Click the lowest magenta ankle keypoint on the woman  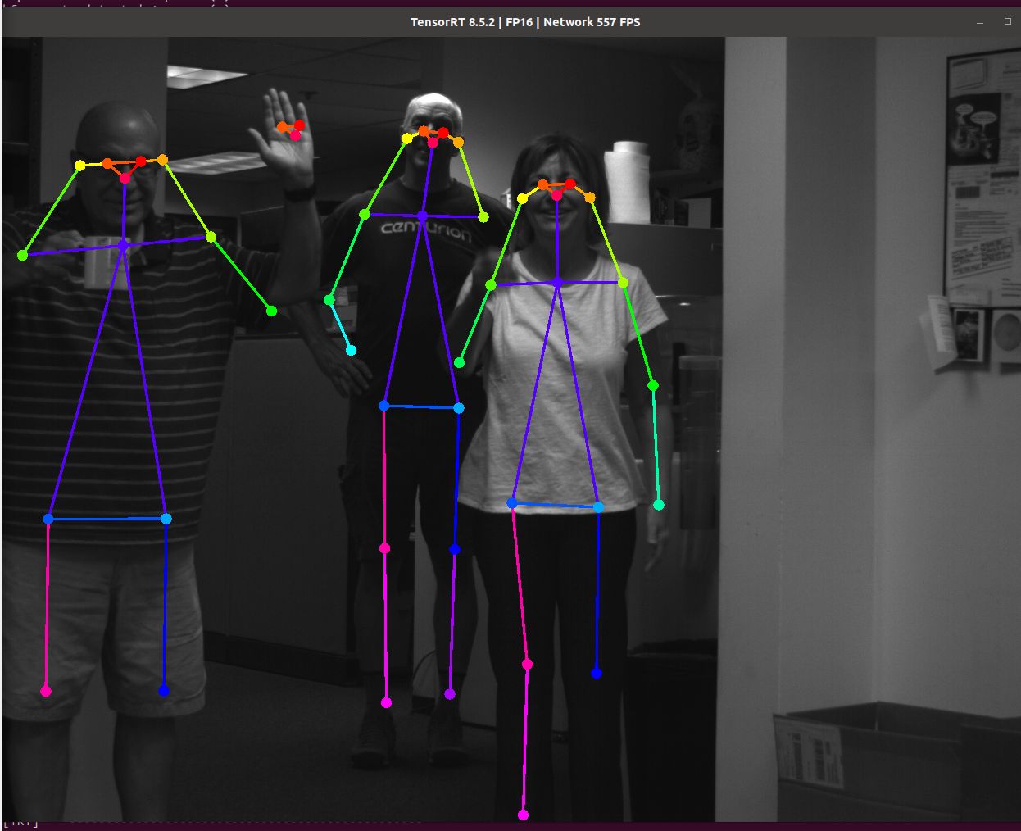pyautogui.click(x=523, y=815)
